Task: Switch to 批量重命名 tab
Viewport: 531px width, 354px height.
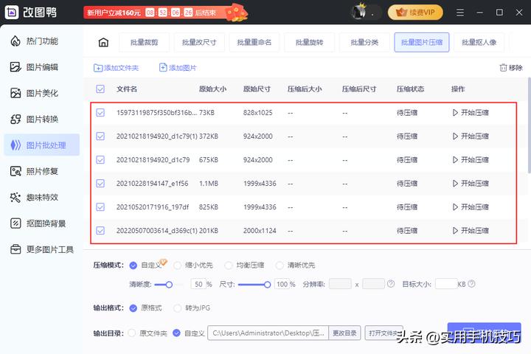Action: [x=254, y=42]
